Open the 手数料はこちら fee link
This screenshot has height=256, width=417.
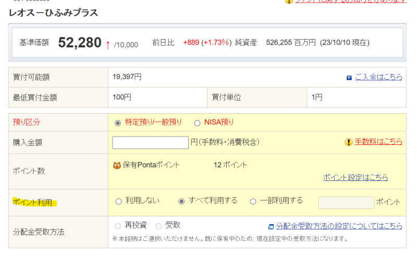(378, 142)
